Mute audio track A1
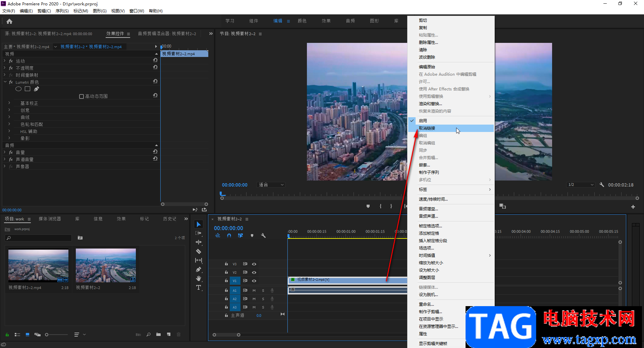 point(254,290)
